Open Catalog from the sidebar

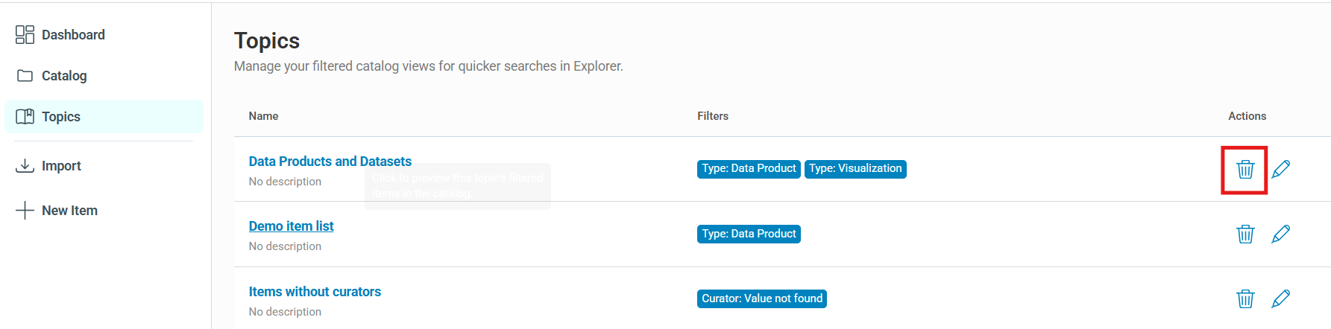pos(64,76)
